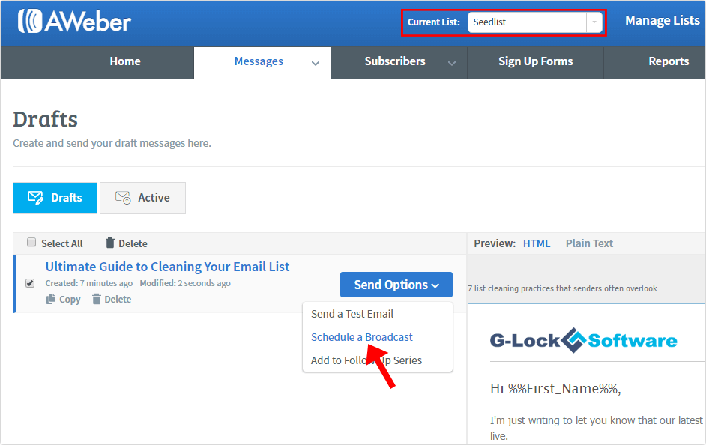Copy the draft using its Copy icon
Viewport: 706px width, 445px height.
coord(49,299)
